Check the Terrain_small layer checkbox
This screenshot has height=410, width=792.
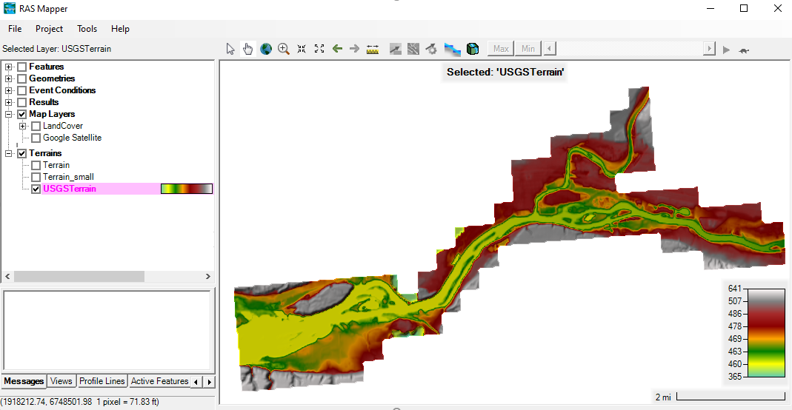[36, 177]
